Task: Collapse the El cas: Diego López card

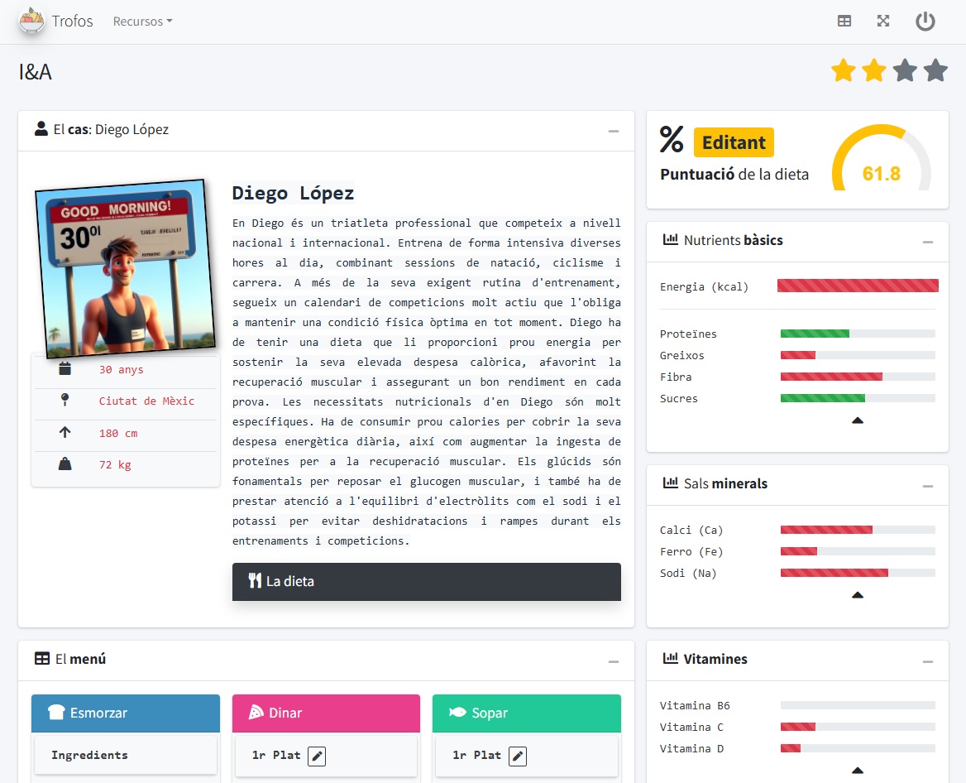Action: pyautogui.click(x=613, y=131)
